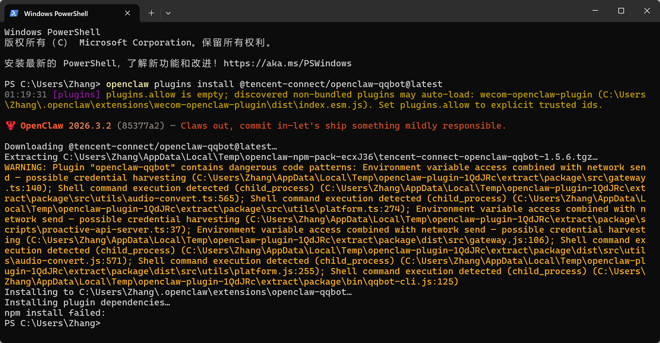Click the red lobster icon beside OpenClaw
The width and height of the screenshot is (660, 343).
point(11,126)
